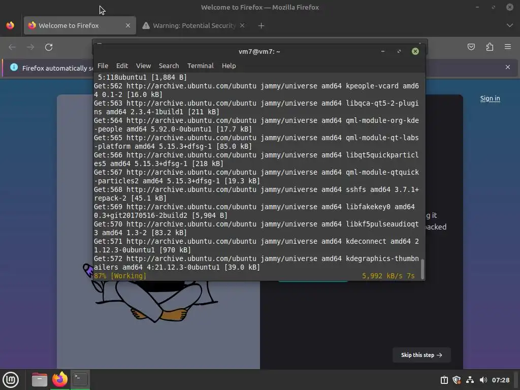Switch to Welcome to Firefox tab

tap(80, 25)
